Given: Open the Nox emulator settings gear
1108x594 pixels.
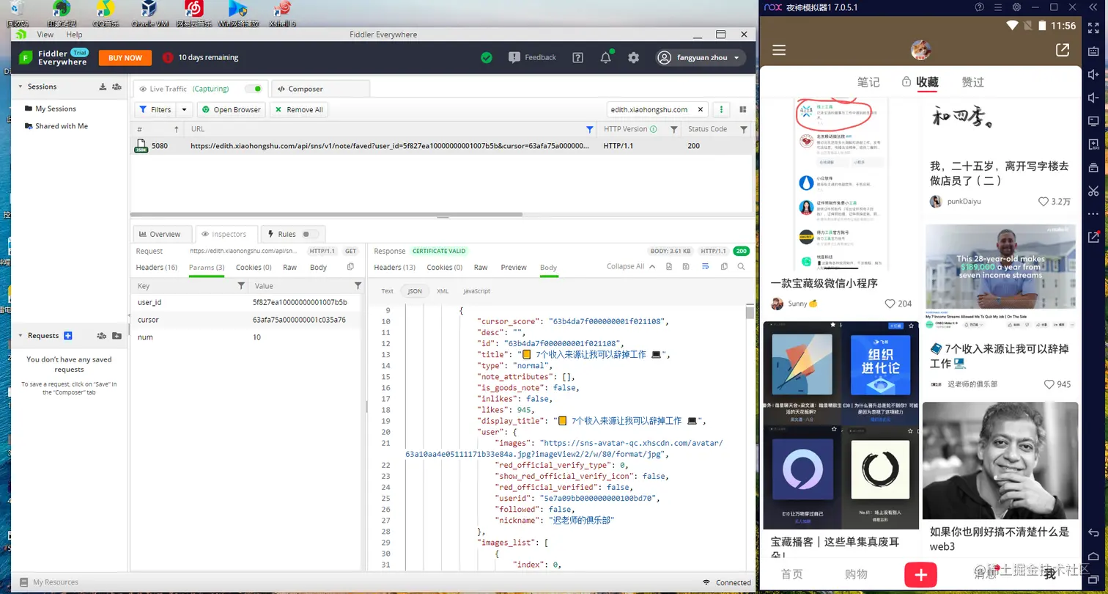Looking at the screenshot, I should coord(1016,7).
